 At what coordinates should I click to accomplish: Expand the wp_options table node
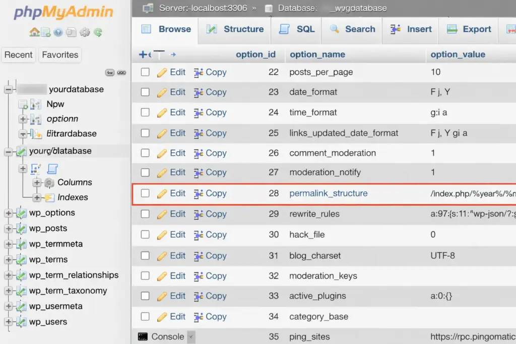[x=8, y=213]
